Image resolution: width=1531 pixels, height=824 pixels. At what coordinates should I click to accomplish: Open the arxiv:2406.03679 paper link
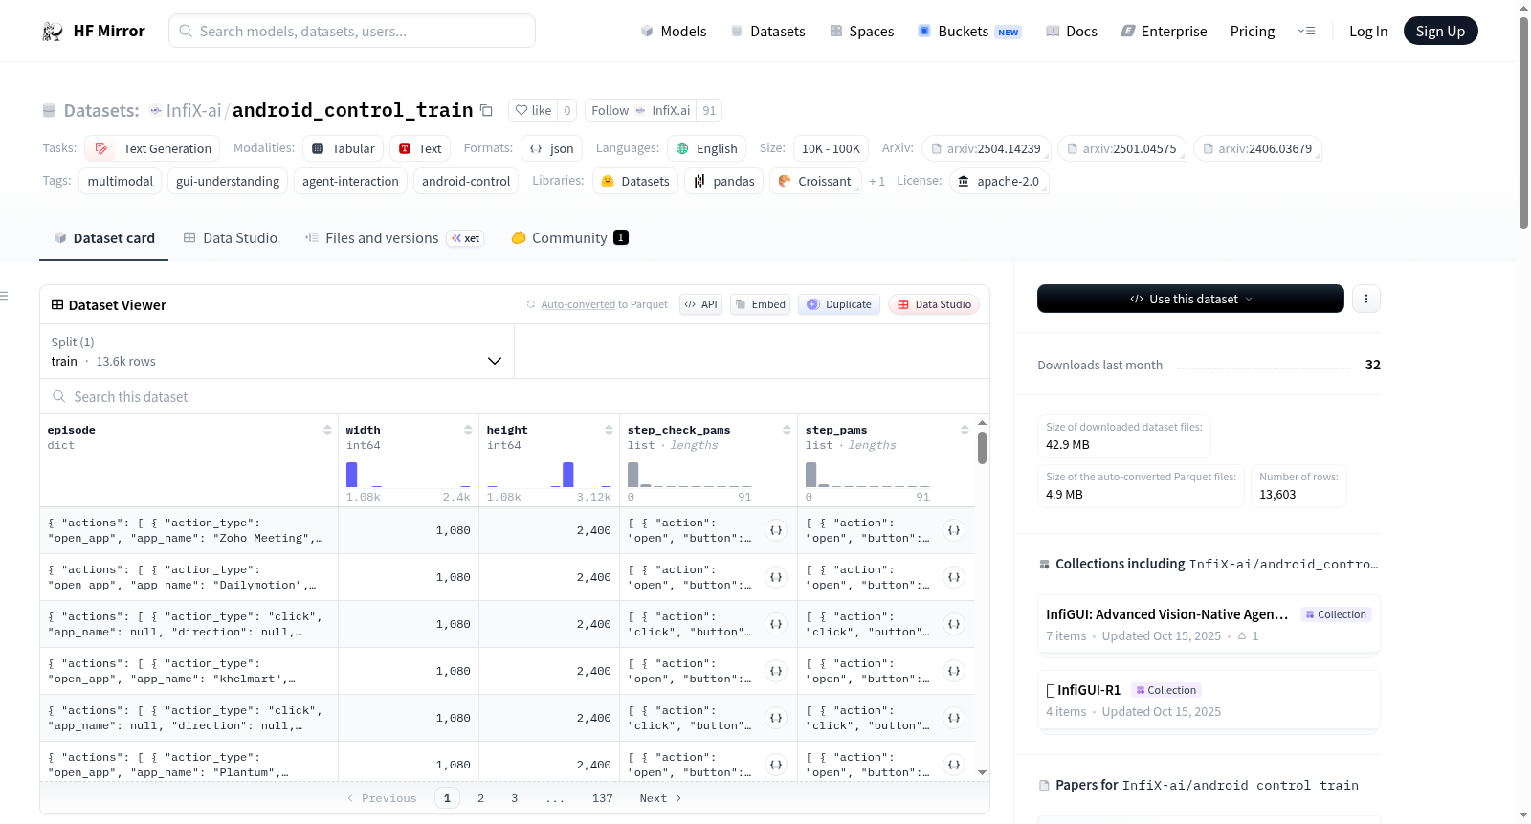(1258, 148)
